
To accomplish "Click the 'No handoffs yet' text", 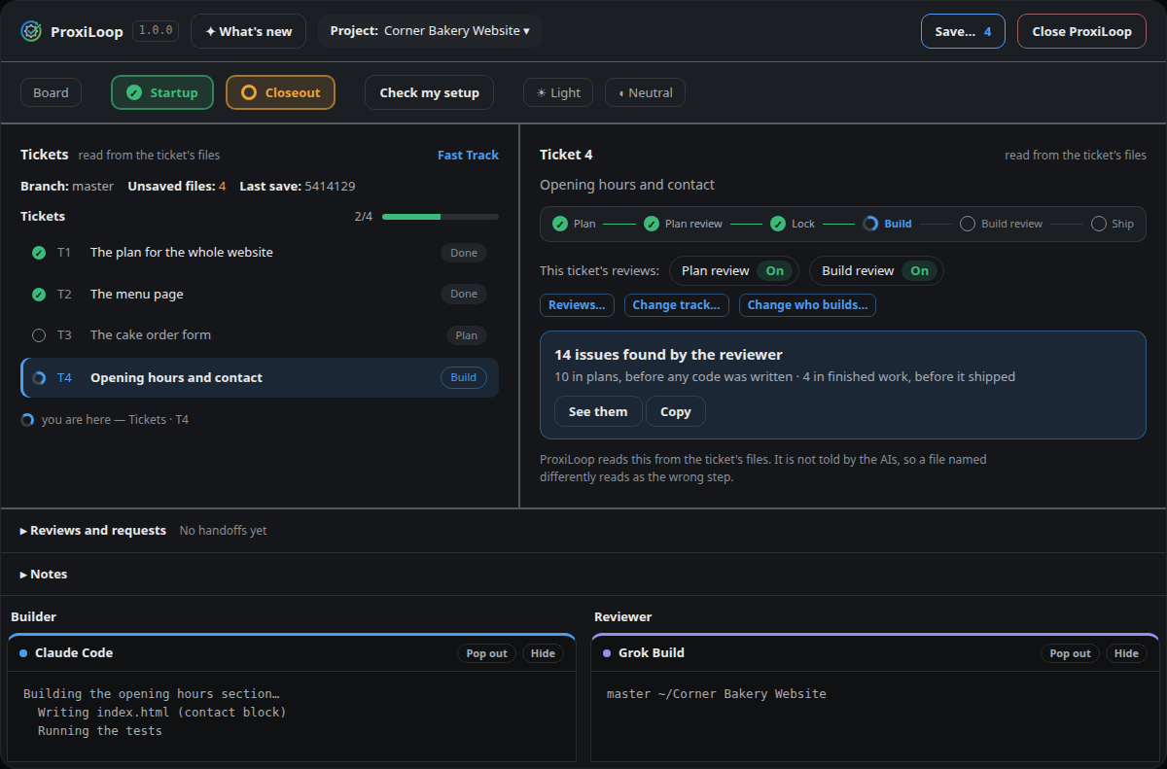I will tap(223, 531).
